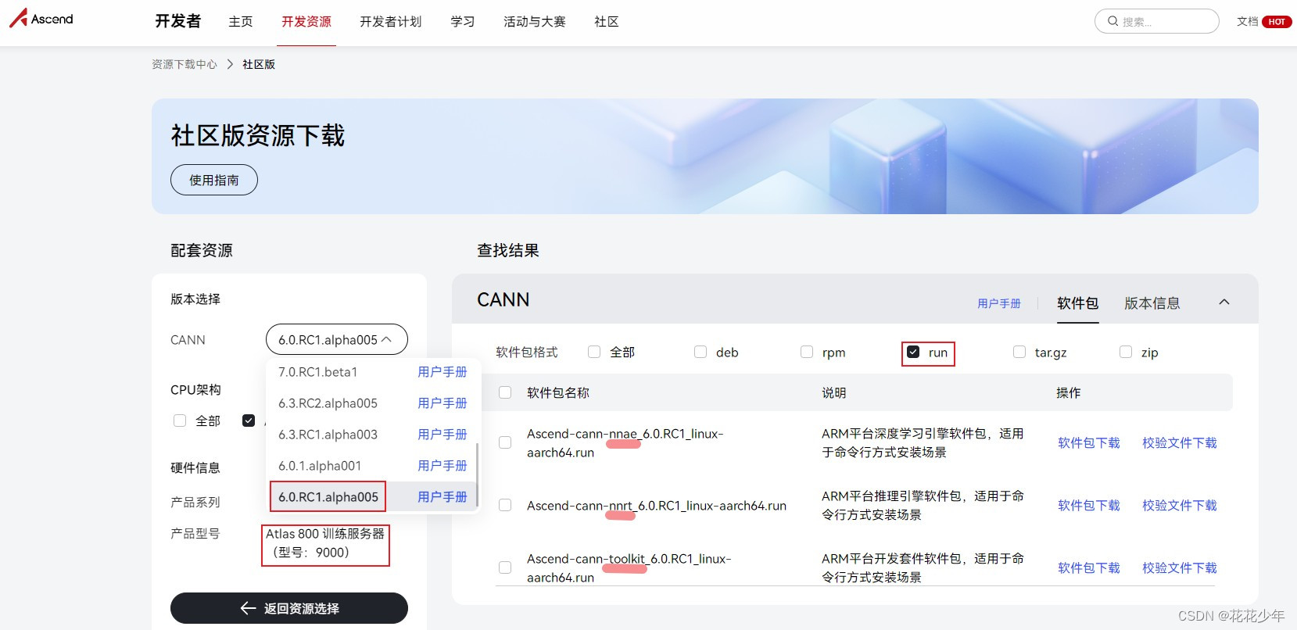Download the nnae checksum file

point(1180,442)
